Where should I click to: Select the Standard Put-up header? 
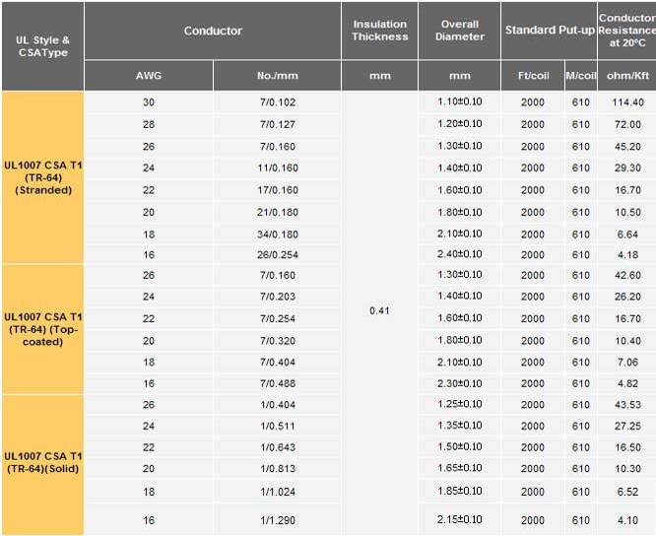pos(550,31)
